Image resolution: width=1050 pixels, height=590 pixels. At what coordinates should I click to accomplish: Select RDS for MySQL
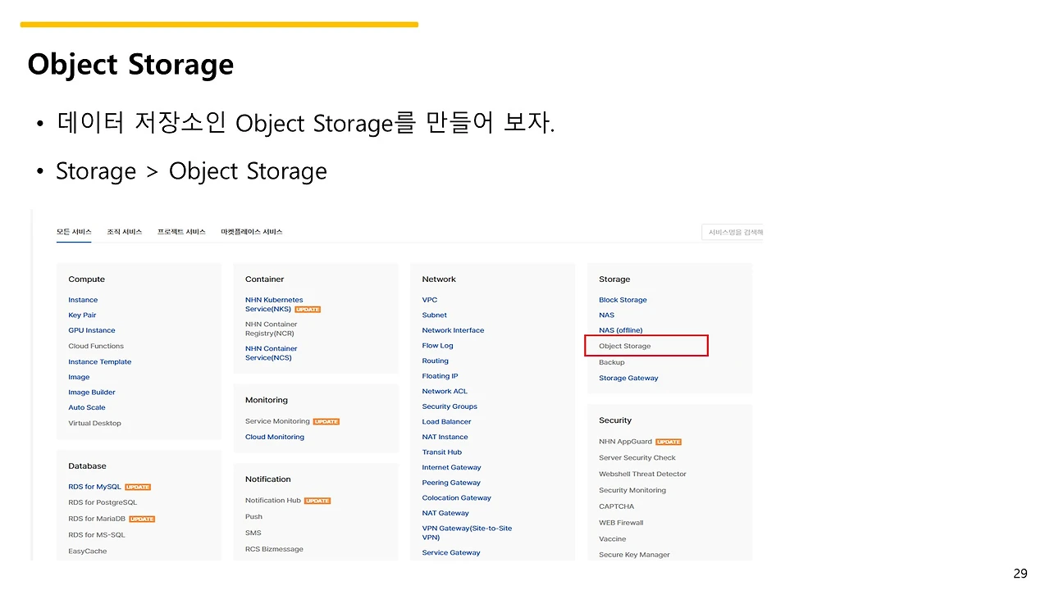94,487
